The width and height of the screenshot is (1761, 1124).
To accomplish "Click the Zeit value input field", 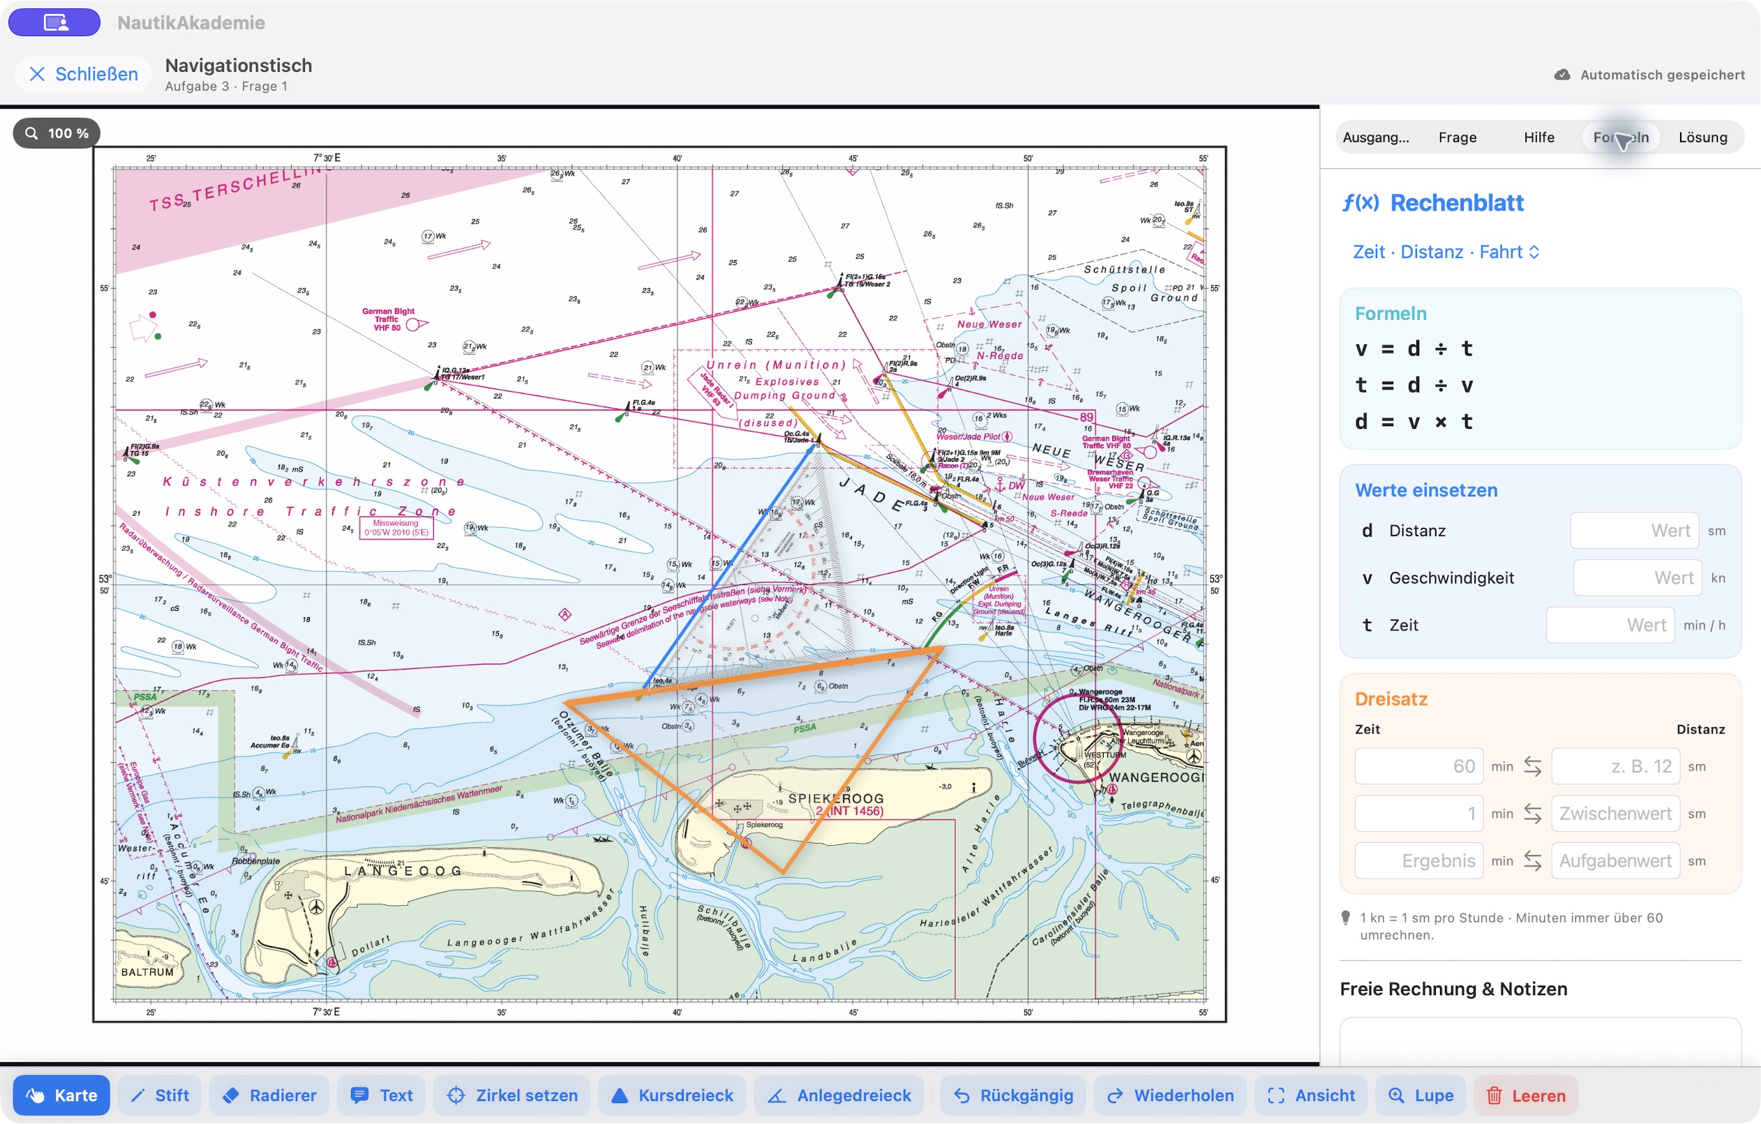I will (x=1610, y=625).
